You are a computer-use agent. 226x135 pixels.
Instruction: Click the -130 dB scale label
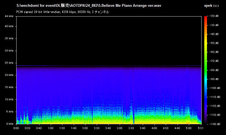(x=215, y=115)
